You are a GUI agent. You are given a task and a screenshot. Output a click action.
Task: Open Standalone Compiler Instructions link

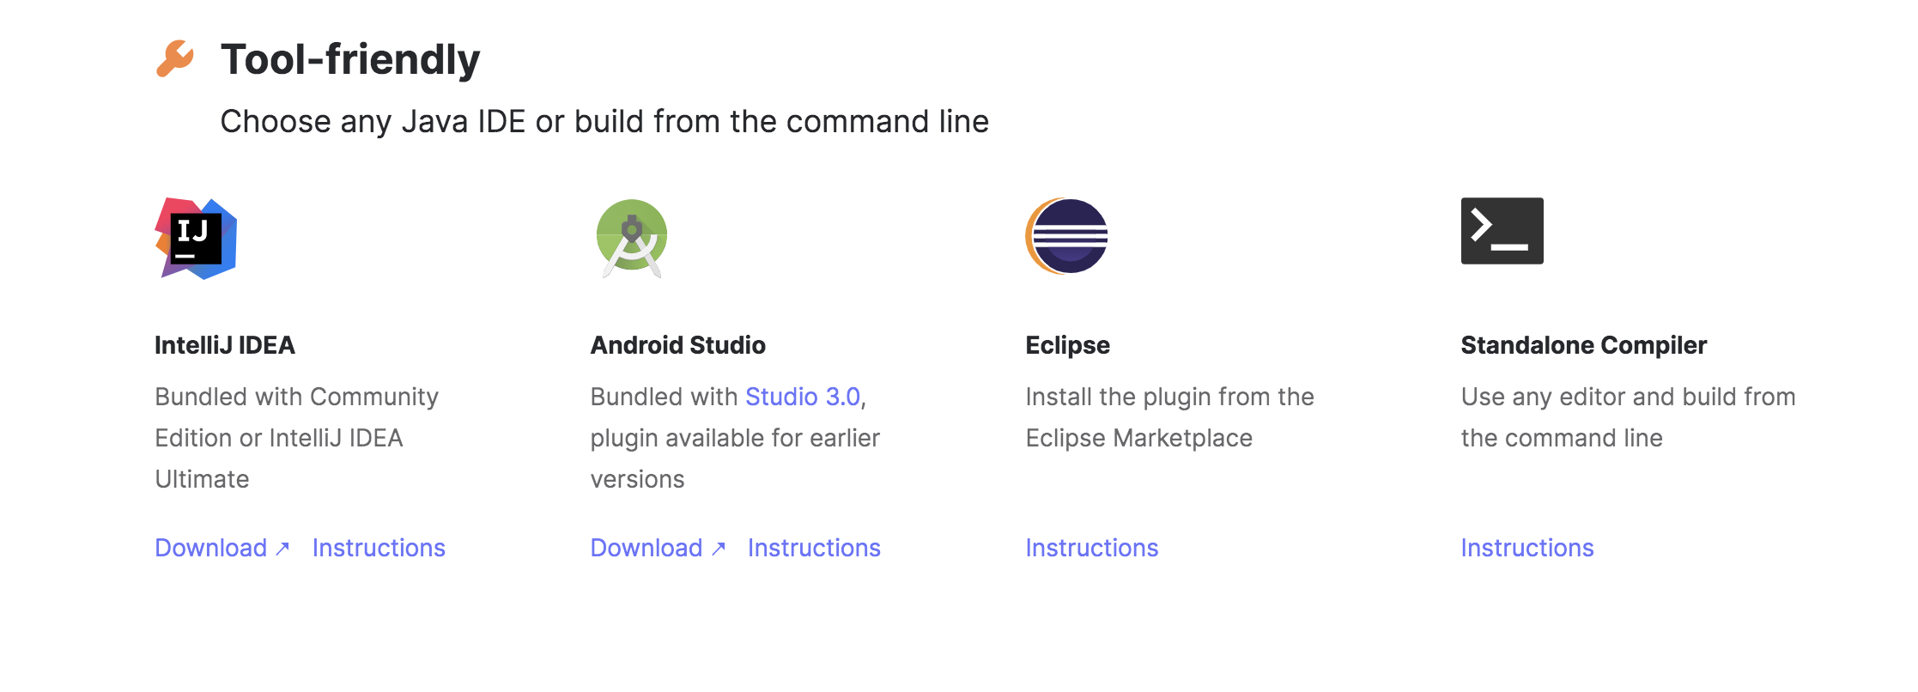coord(1527,548)
